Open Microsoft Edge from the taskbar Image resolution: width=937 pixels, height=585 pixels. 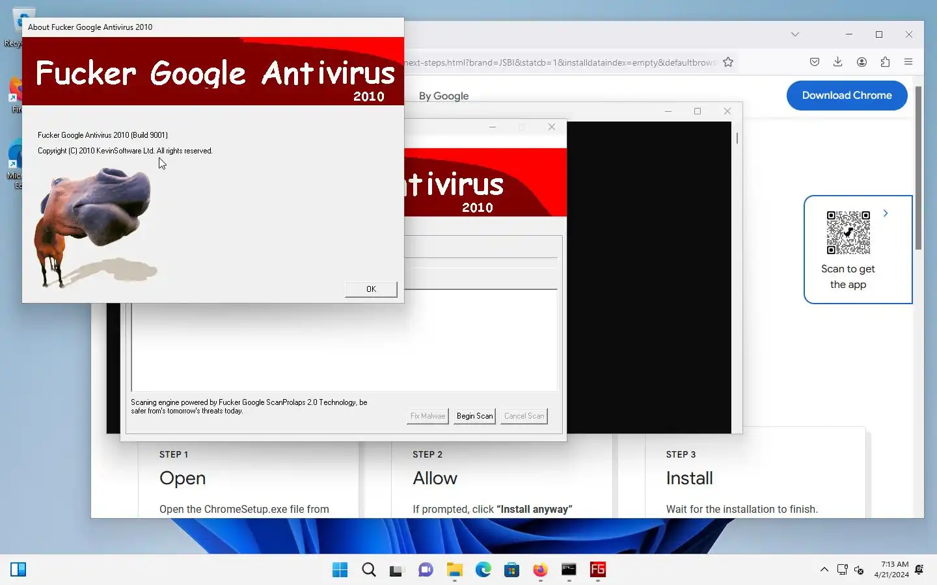click(483, 570)
